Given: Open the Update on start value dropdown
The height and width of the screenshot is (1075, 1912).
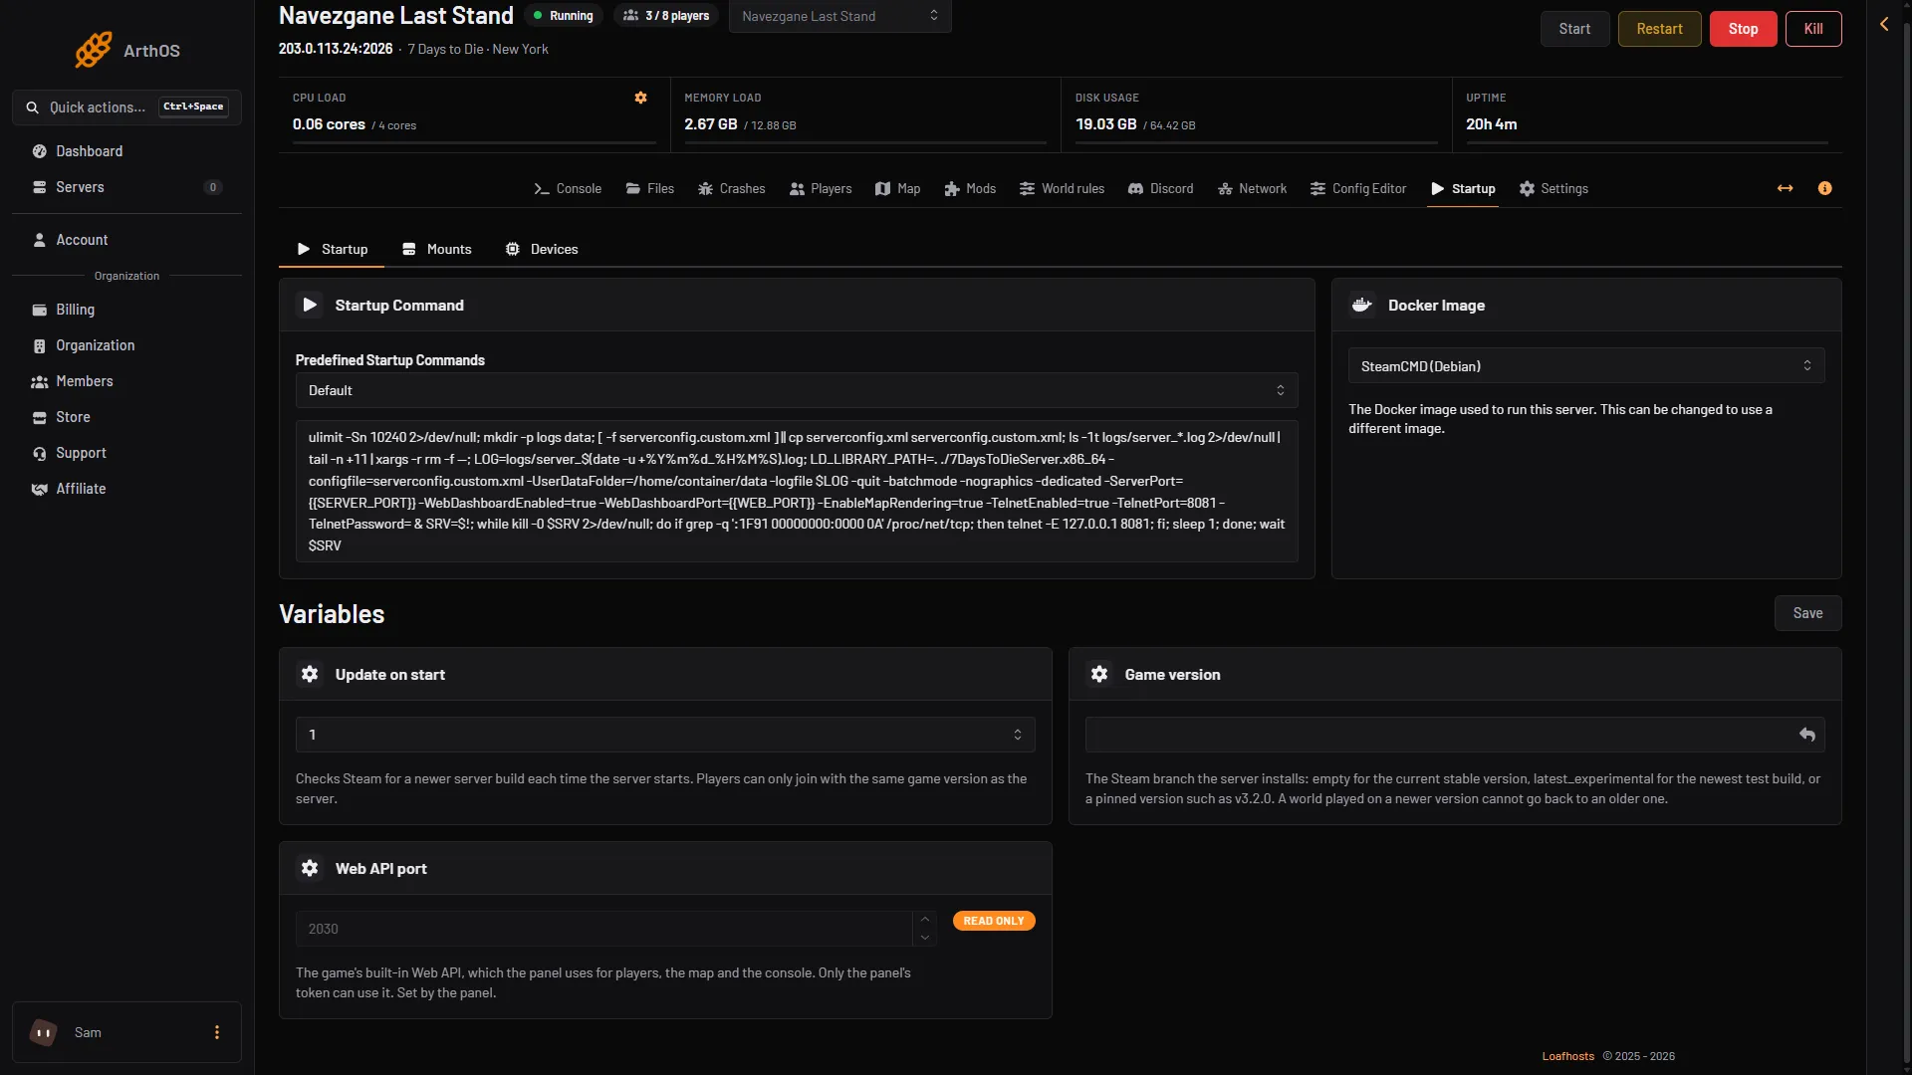Looking at the screenshot, I should coord(665,735).
